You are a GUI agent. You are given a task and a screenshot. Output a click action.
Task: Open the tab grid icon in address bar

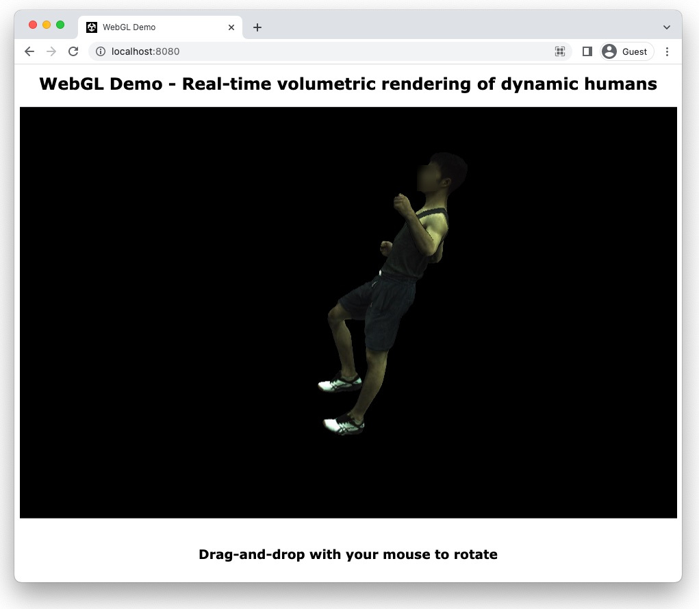[x=560, y=52]
